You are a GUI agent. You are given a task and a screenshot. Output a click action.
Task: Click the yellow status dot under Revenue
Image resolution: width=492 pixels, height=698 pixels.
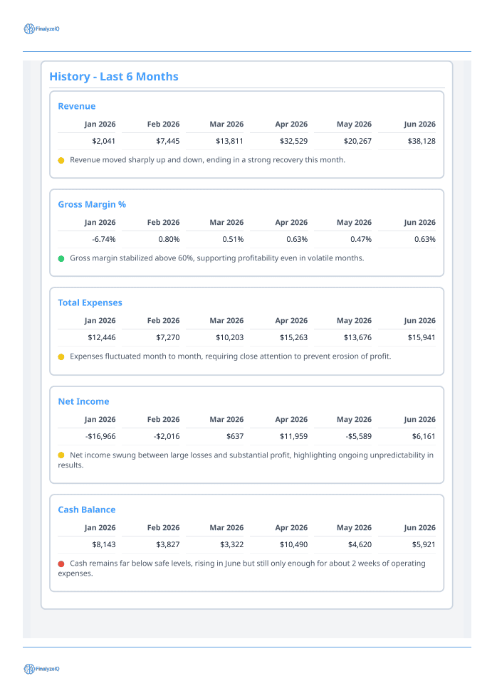61,160
